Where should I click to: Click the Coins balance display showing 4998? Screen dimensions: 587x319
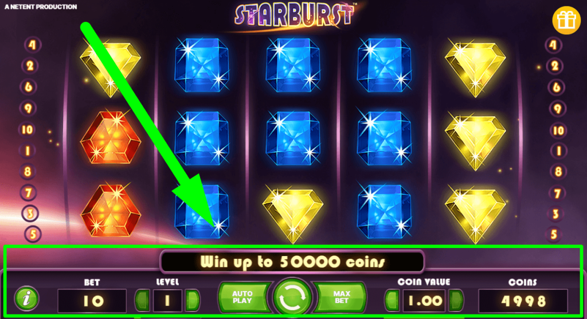pyautogui.click(x=523, y=301)
